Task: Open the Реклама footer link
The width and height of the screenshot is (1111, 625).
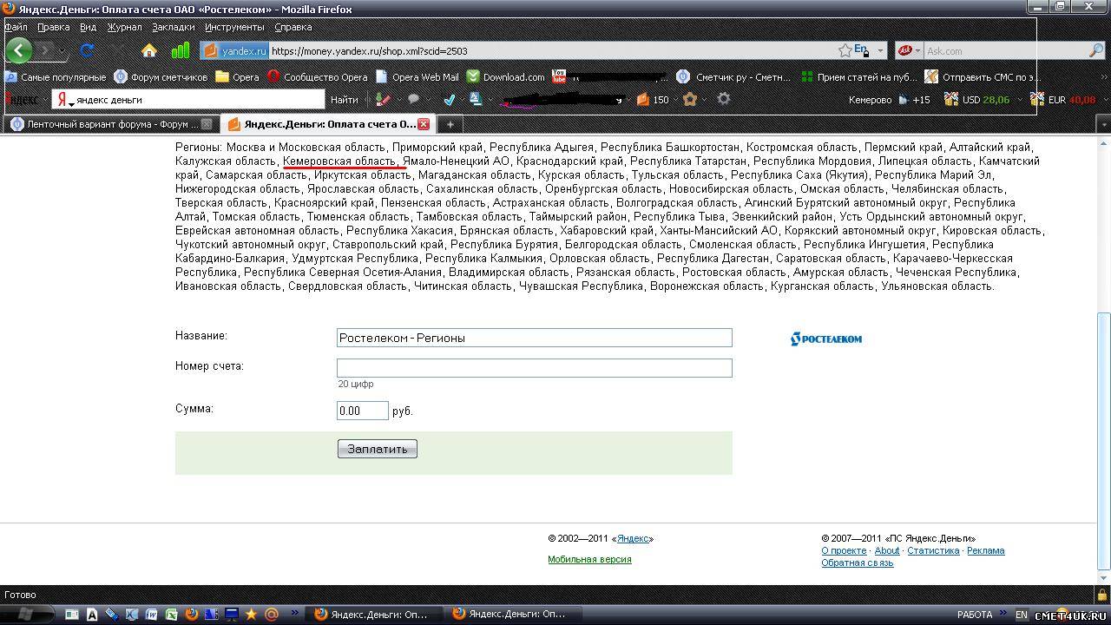Action: pyautogui.click(x=986, y=550)
